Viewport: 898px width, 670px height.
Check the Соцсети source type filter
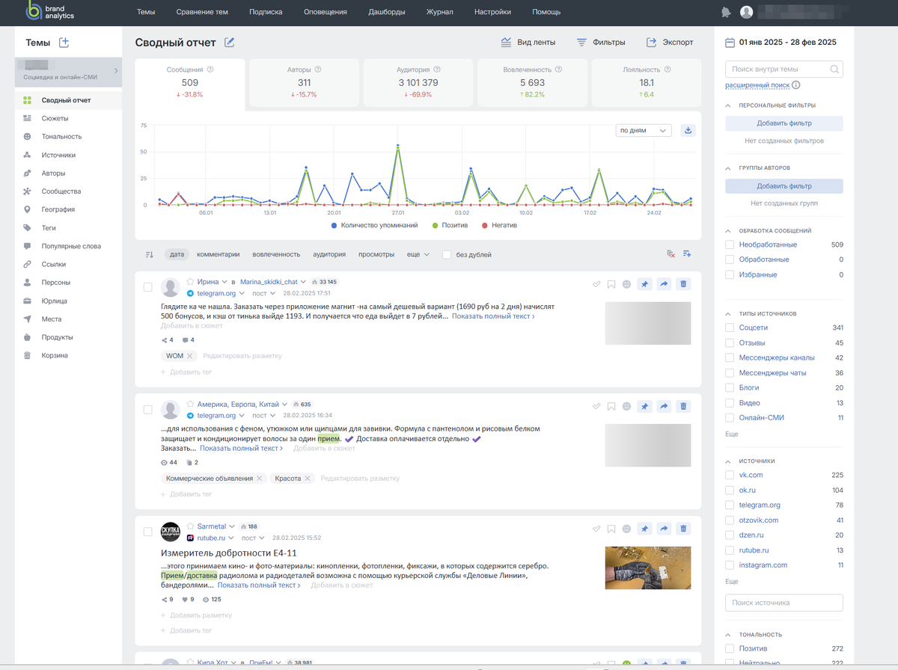pos(730,328)
